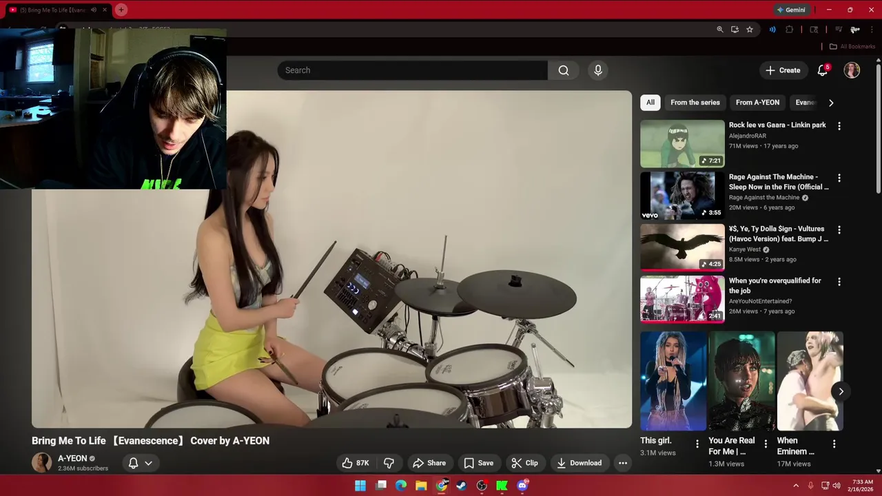882x496 pixels.
Task: Close the Bring Me To Life tab
Action: click(105, 10)
